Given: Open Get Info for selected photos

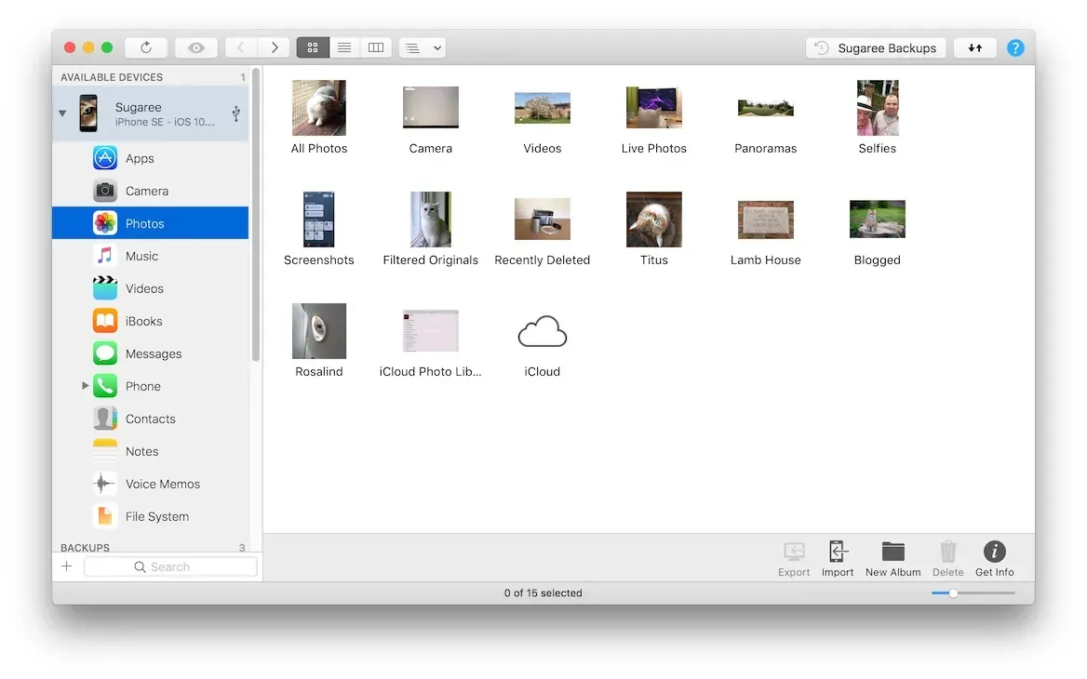Looking at the screenshot, I should point(994,556).
